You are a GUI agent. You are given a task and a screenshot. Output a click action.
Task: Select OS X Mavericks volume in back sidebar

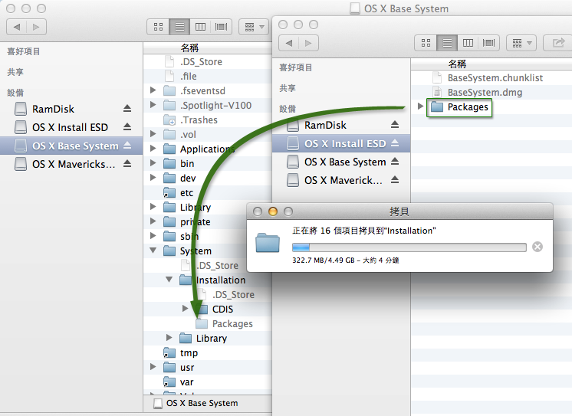tap(71, 164)
